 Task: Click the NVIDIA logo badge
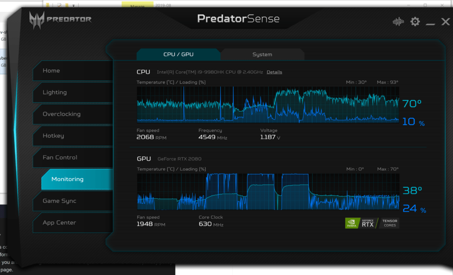352,223
